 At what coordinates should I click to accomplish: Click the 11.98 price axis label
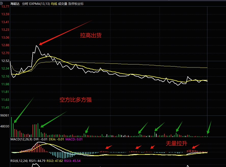point(5,84)
